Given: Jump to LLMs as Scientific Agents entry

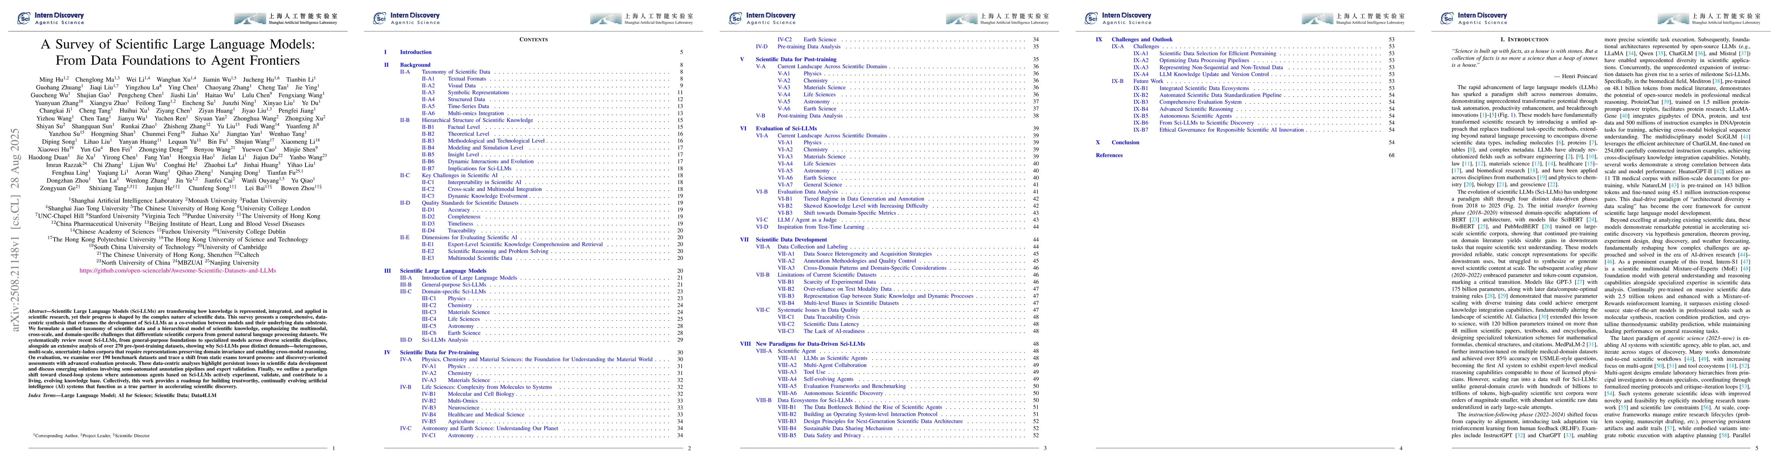Looking at the screenshot, I should [835, 359].
